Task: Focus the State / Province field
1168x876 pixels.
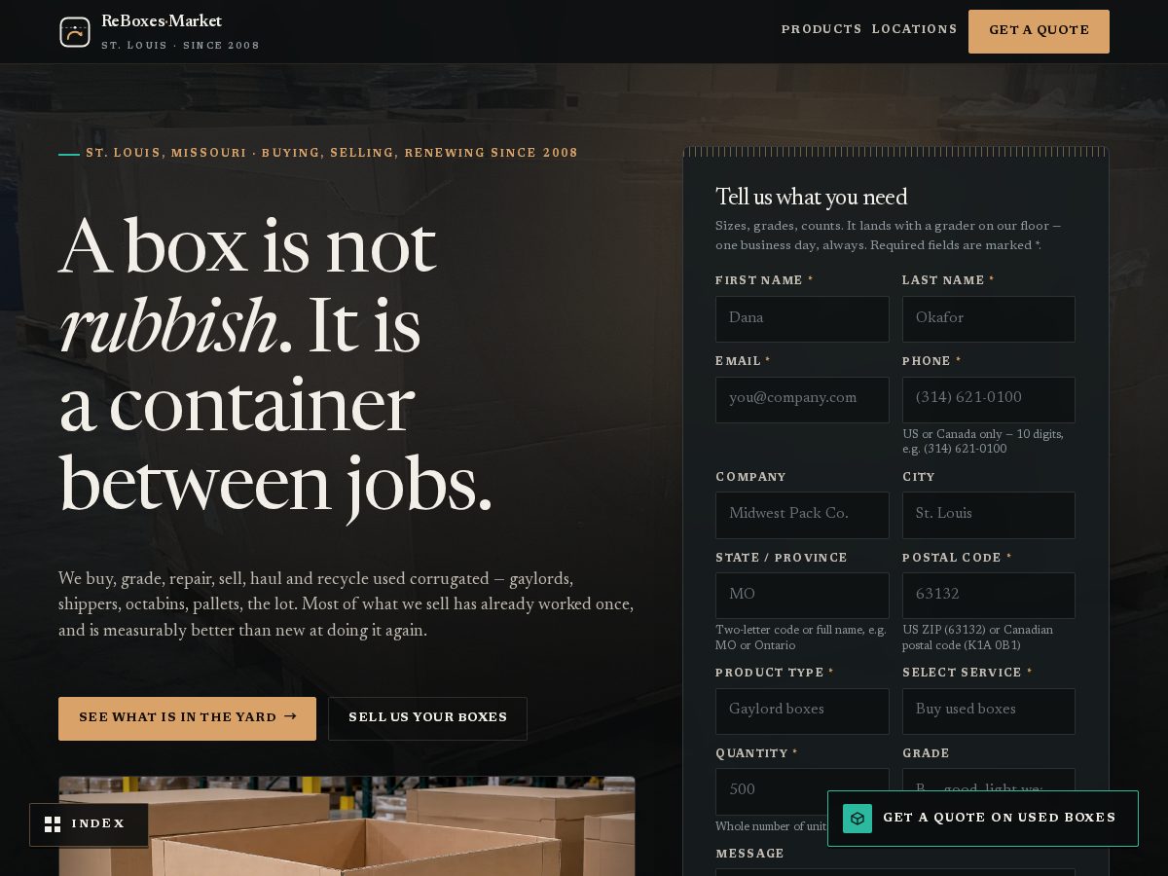Action: [x=802, y=596]
